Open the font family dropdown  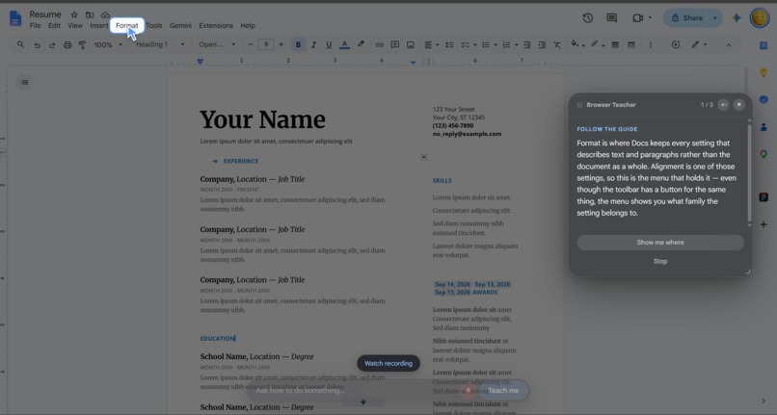217,44
